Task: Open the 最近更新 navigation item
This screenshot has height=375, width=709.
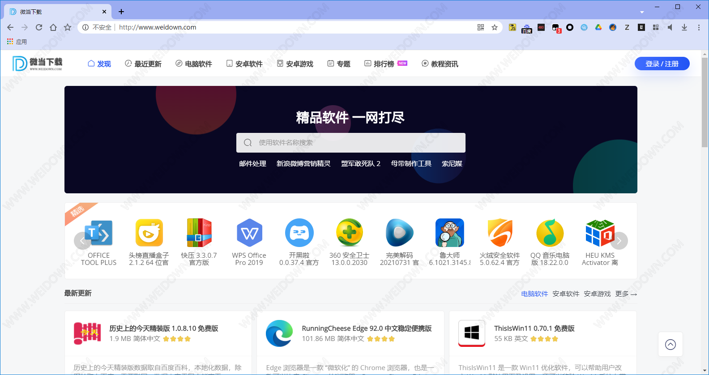Action: (143, 64)
